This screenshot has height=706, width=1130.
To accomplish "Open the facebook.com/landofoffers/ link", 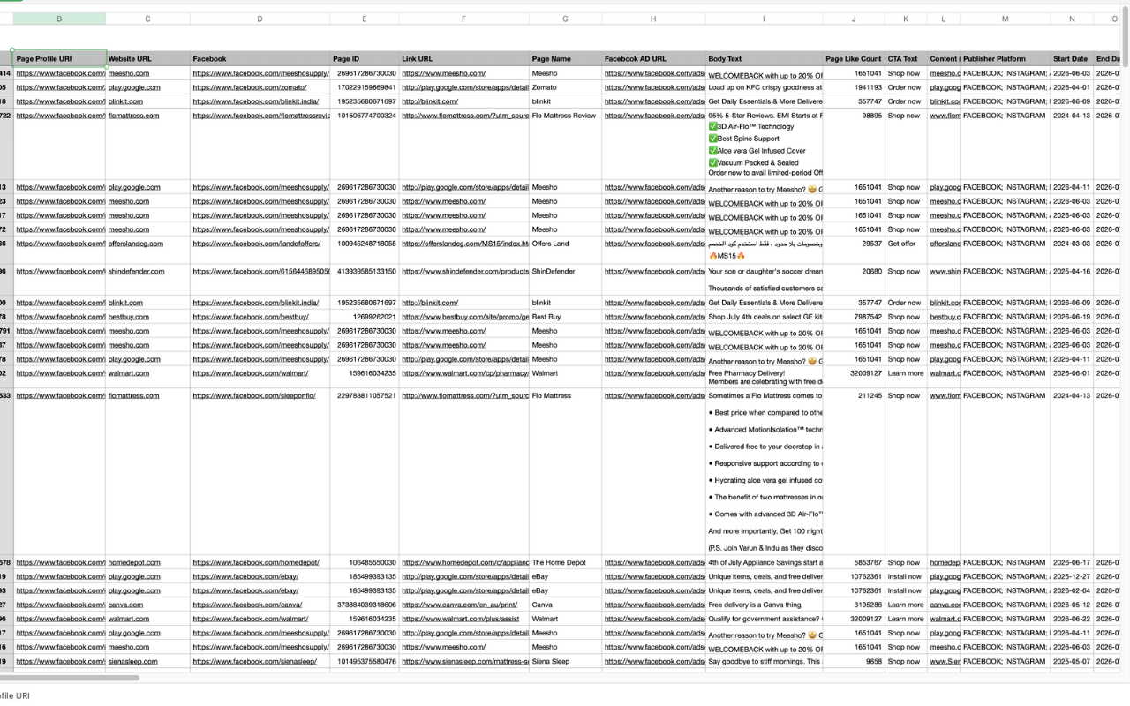I will click(257, 244).
